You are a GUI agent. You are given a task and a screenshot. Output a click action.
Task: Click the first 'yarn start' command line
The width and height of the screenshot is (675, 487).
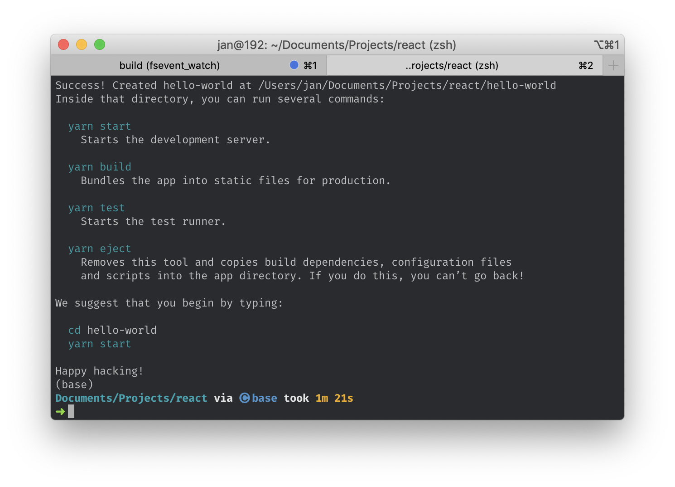[x=100, y=126]
